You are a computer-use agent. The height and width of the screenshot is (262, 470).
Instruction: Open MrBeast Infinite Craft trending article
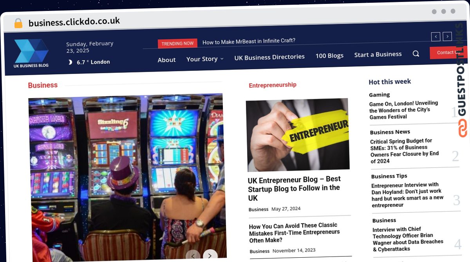pos(249,41)
